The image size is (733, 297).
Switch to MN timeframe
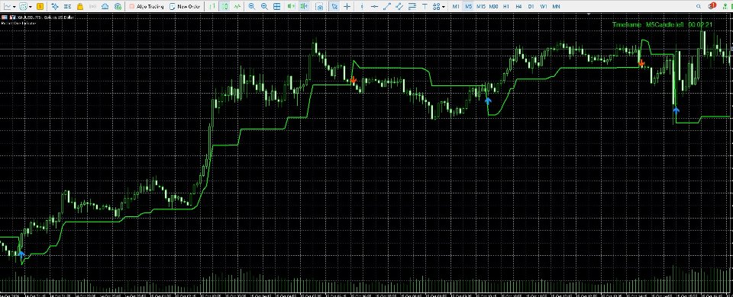coord(557,7)
